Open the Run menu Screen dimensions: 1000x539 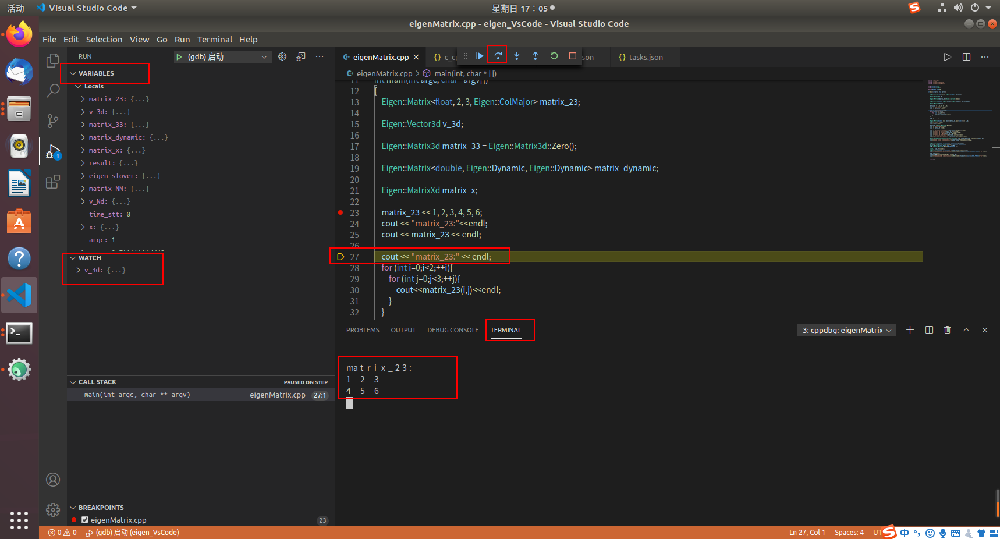tap(182, 40)
